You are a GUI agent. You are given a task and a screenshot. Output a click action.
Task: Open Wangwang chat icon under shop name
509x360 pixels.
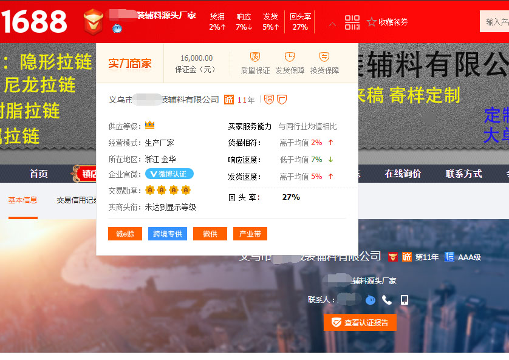pyautogui.click(x=117, y=29)
